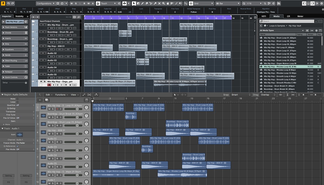Select the Glue tool
The height and width of the screenshot is (185, 324).
click(155, 4)
